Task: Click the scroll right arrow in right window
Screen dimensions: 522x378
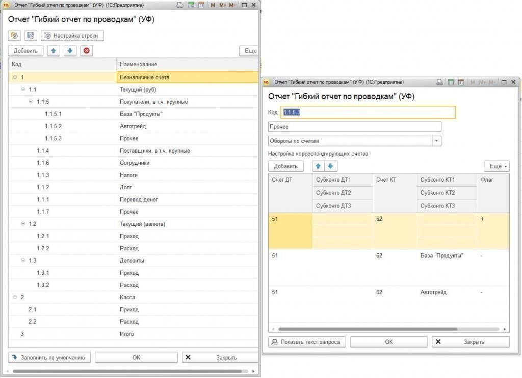Action: click(x=505, y=329)
